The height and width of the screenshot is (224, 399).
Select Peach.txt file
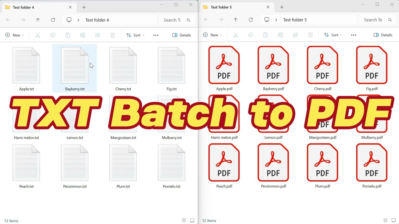[26, 166]
